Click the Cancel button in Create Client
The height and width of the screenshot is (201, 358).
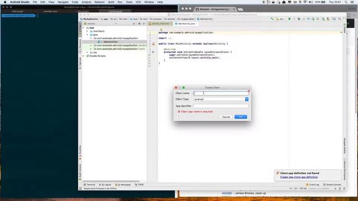point(226,117)
